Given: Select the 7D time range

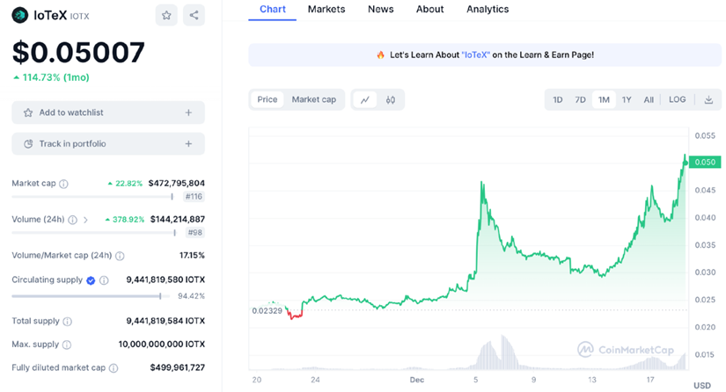Looking at the screenshot, I should point(580,100).
